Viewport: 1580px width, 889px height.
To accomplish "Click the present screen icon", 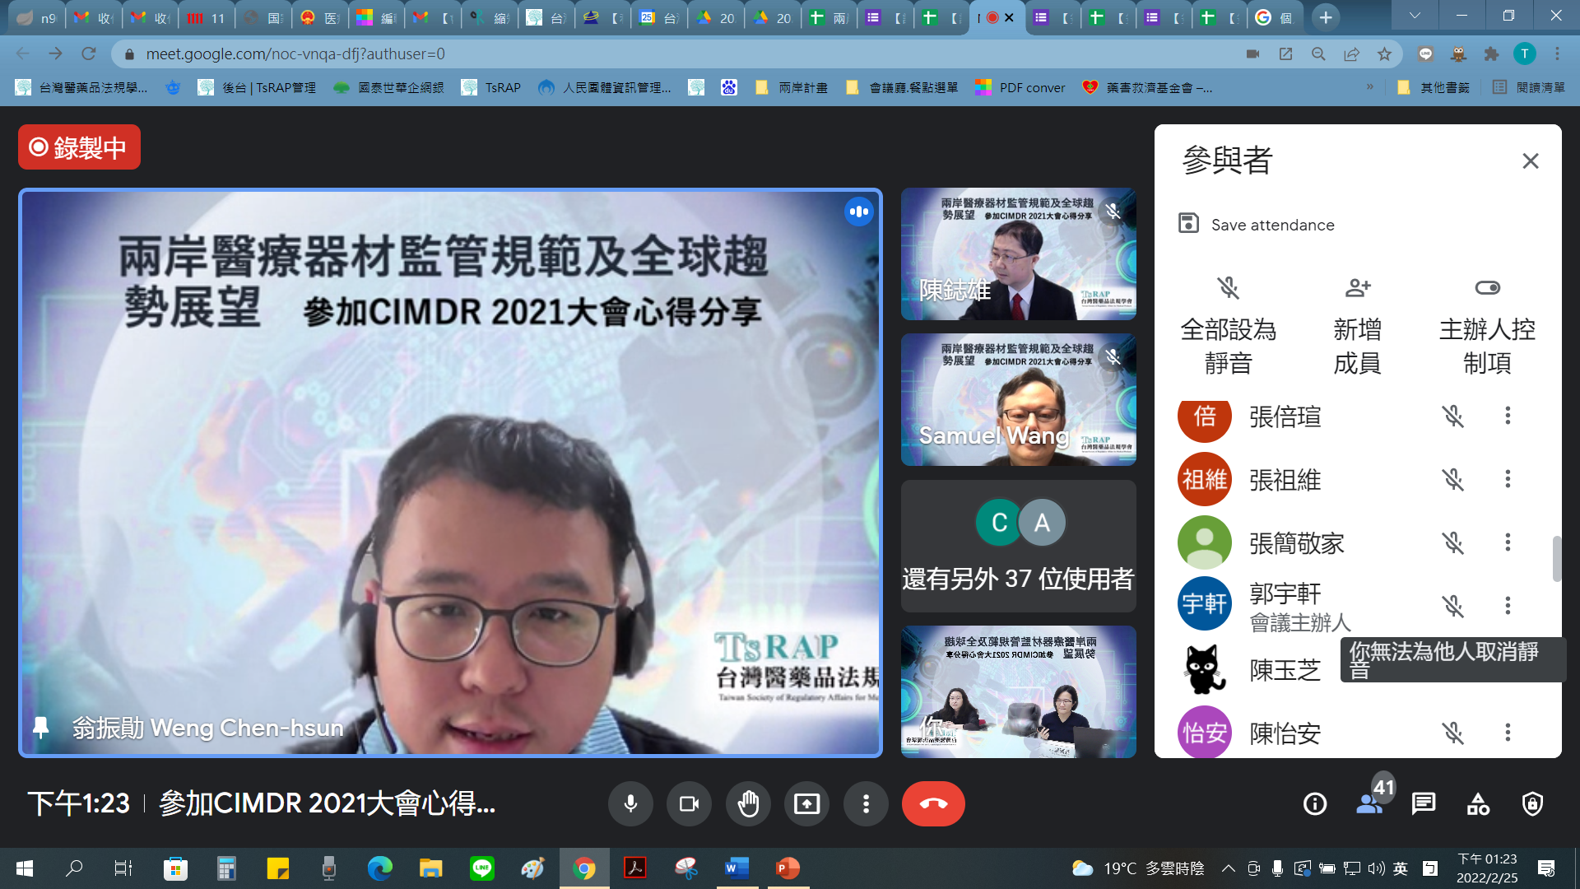I will point(806,803).
